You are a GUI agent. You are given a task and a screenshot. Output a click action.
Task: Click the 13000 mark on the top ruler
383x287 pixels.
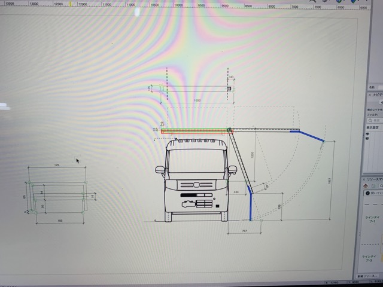click(x=34, y=4)
